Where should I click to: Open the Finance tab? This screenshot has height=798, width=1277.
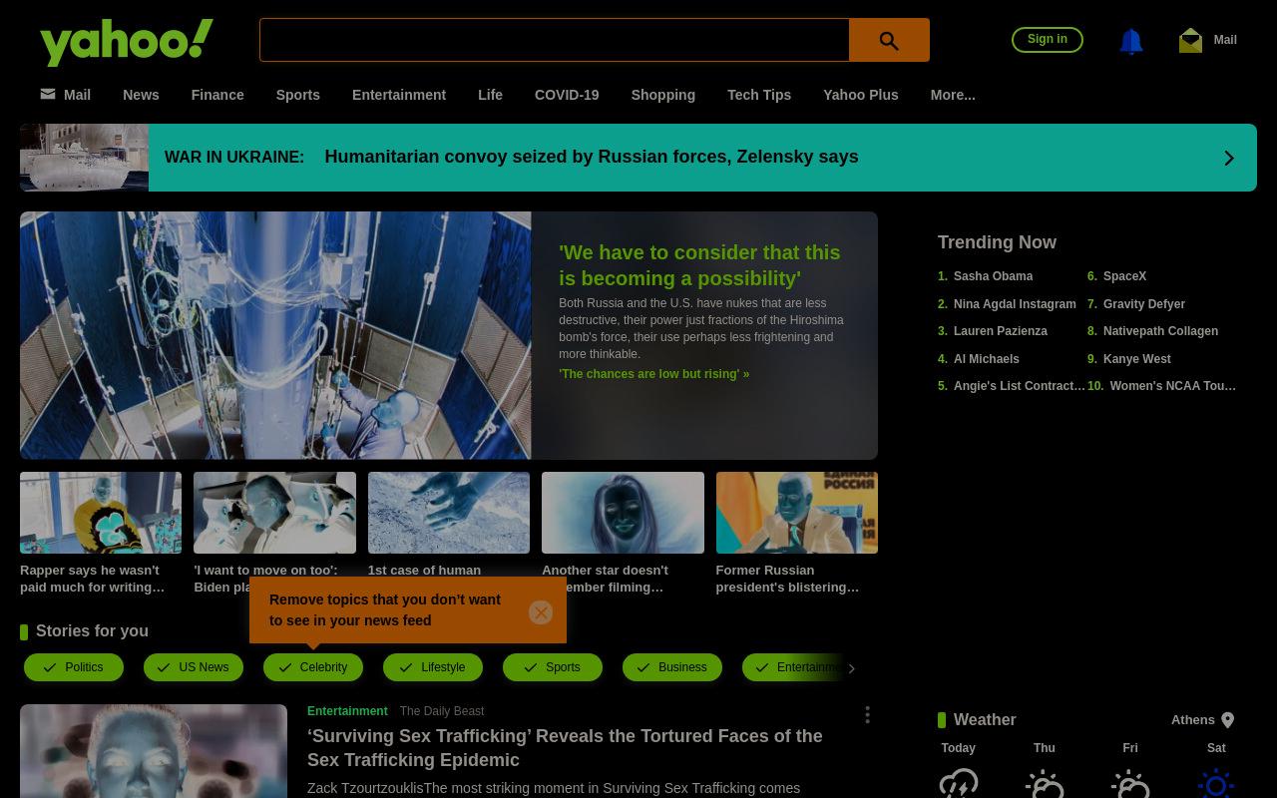[217, 95]
